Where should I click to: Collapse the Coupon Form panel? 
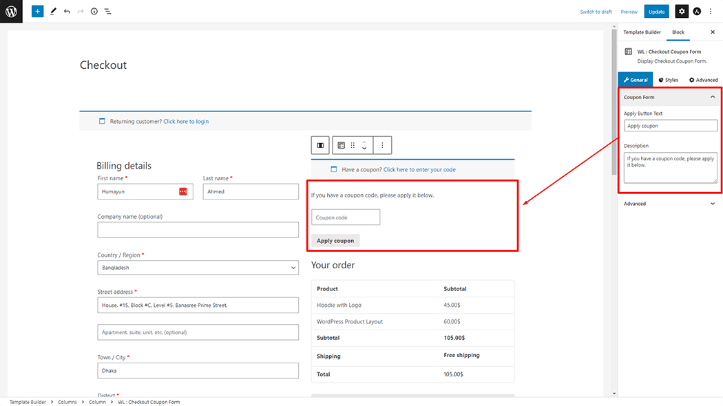click(712, 97)
